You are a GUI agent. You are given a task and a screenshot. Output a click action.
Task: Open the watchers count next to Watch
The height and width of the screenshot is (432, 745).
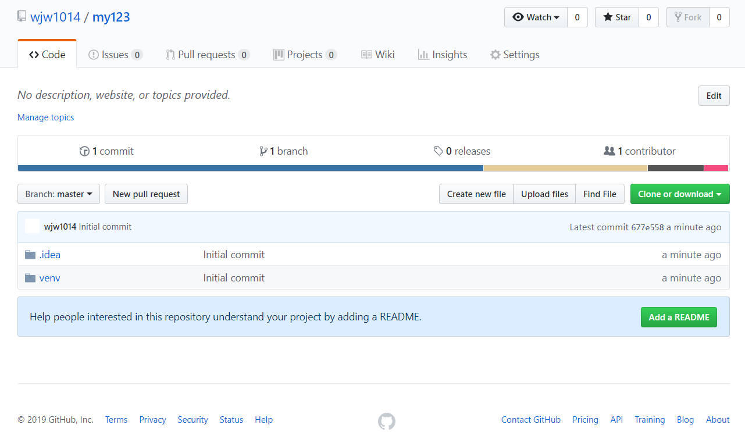[578, 17]
